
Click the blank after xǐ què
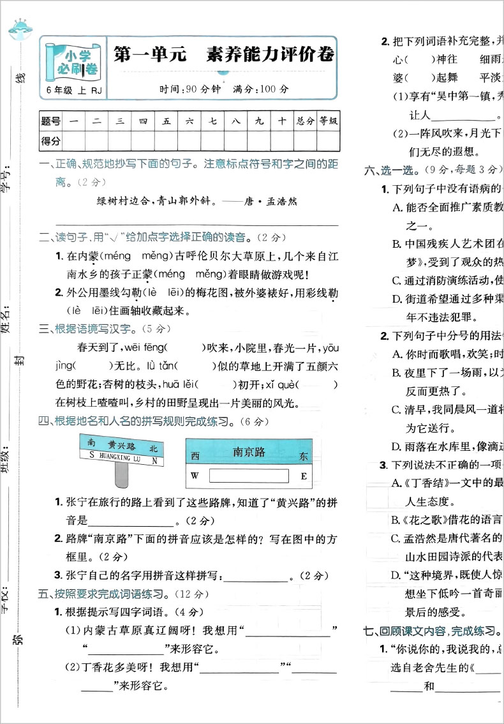pyautogui.click(x=317, y=384)
